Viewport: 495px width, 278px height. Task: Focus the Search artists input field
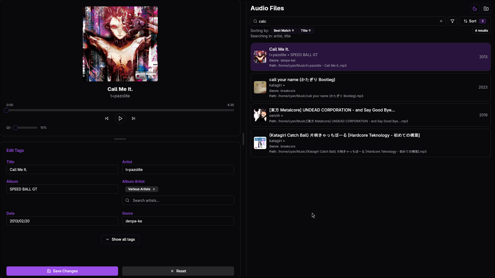[x=180, y=201]
